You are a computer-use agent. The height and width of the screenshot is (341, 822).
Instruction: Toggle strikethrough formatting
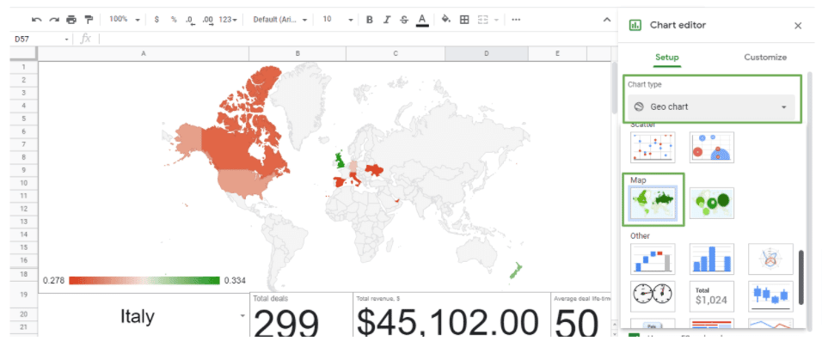point(403,20)
